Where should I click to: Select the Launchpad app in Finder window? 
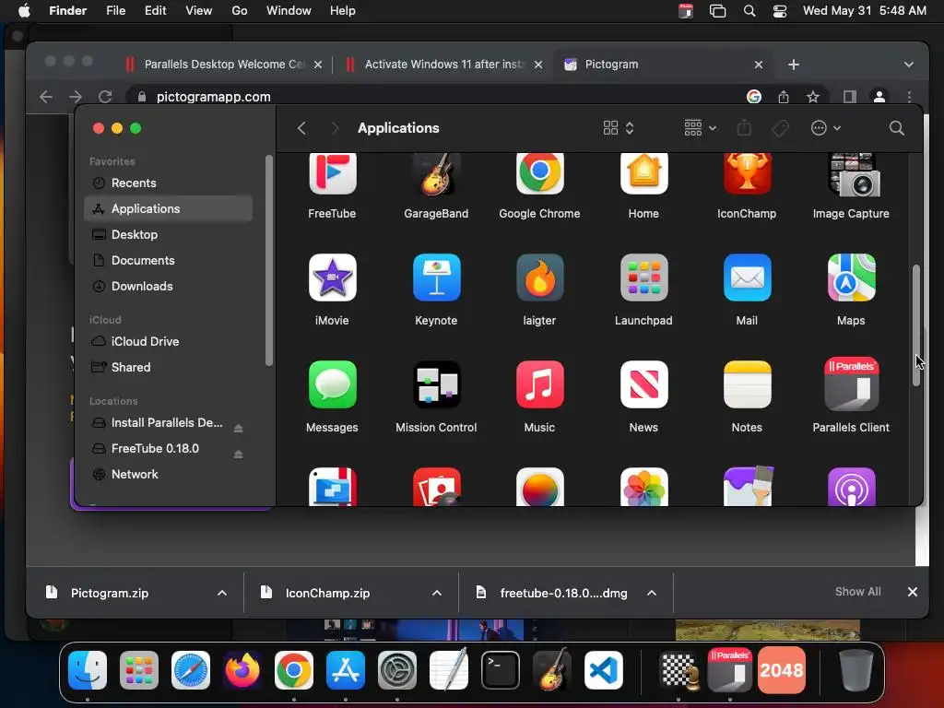point(643,277)
